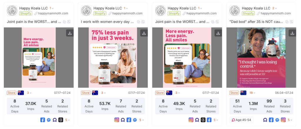Open the happymammoth.com link on the first card
Image resolution: width=301 pixels, height=129 pixels.
[51, 14]
